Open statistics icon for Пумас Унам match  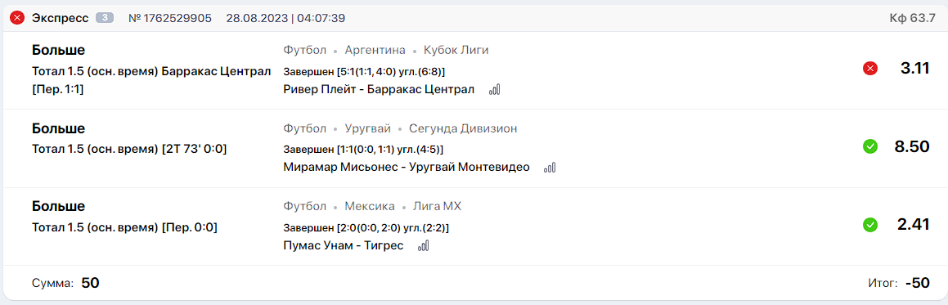[423, 246]
